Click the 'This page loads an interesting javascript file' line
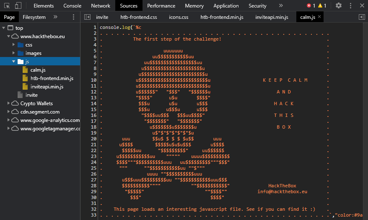The image size is (368, 220). (x=215, y=209)
